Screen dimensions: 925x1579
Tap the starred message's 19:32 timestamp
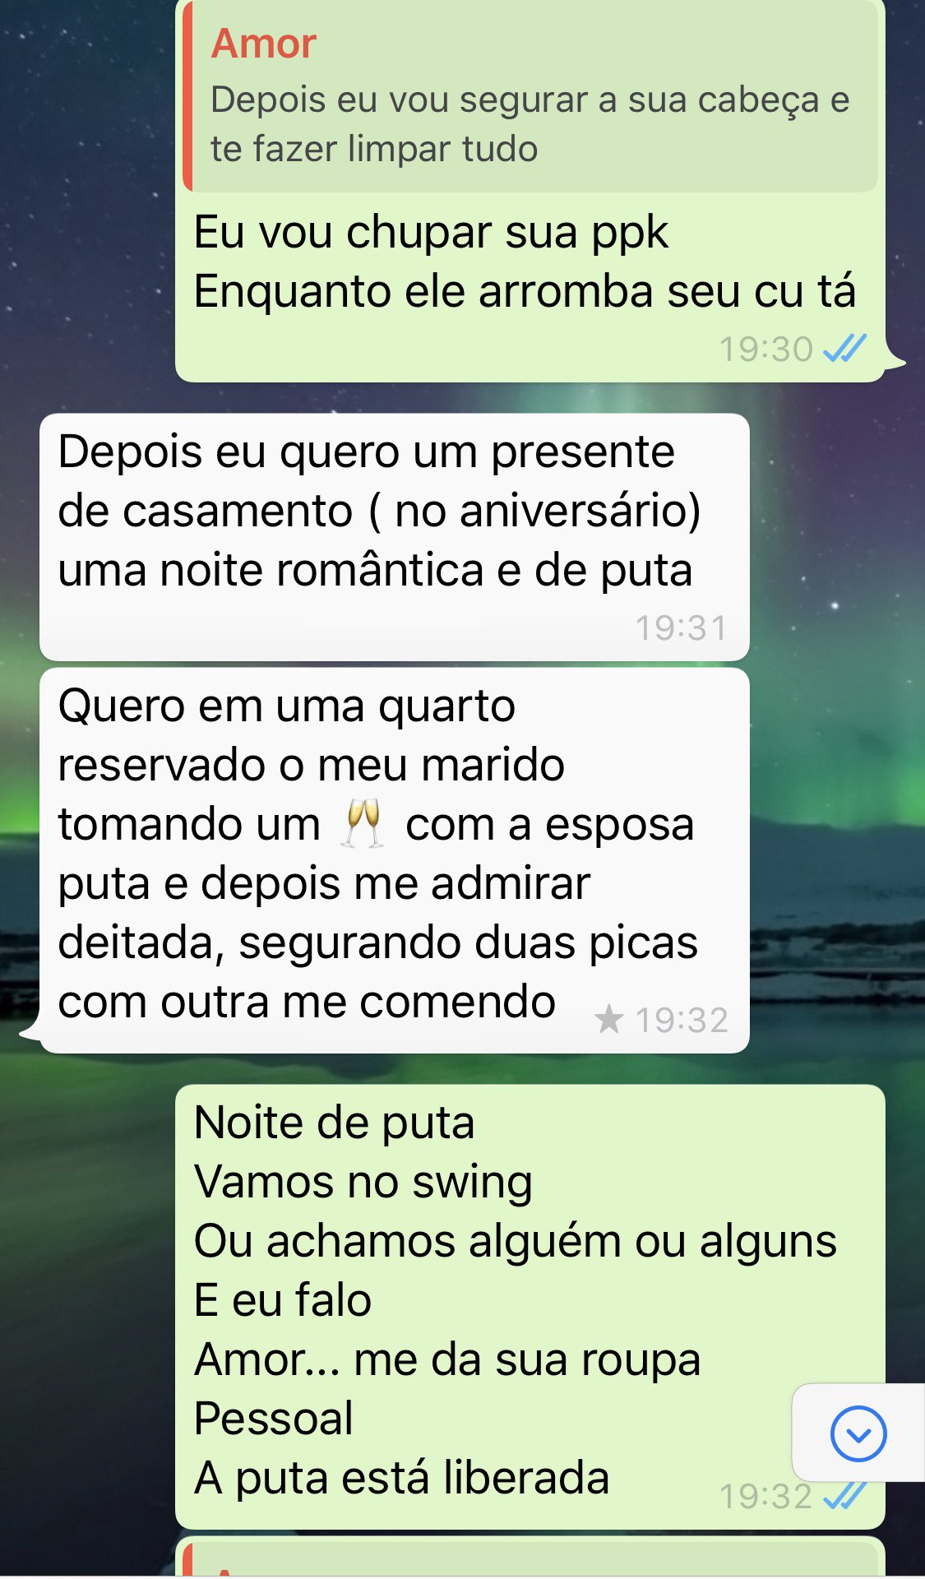681,1020
